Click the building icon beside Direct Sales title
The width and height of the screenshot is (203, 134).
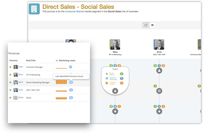click(34, 9)
